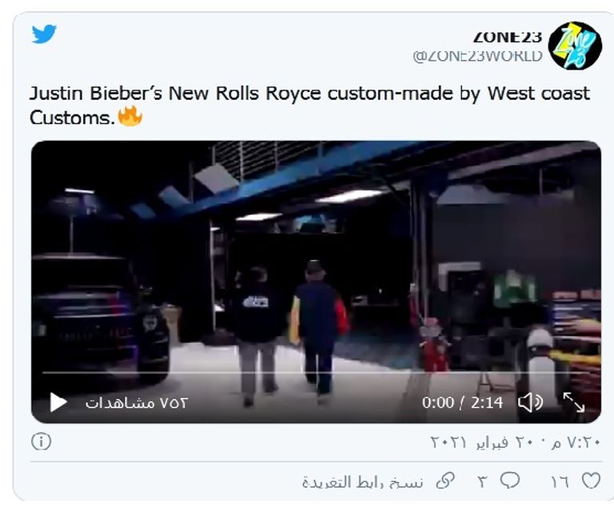Image resolution: width=614 pixels, height=507 pixels.
Task: Click the chain link icon
Action: (x=445, y=481)
